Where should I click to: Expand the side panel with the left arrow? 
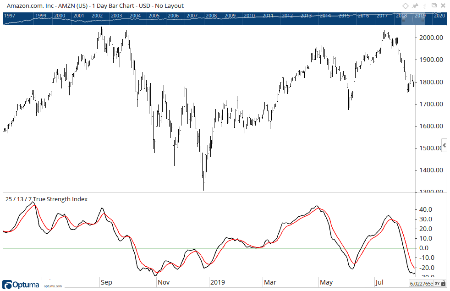tap(445, 145)
